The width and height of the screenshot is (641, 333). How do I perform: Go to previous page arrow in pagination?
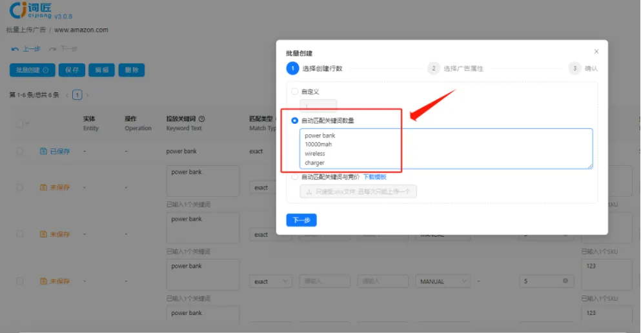[67, 96]
